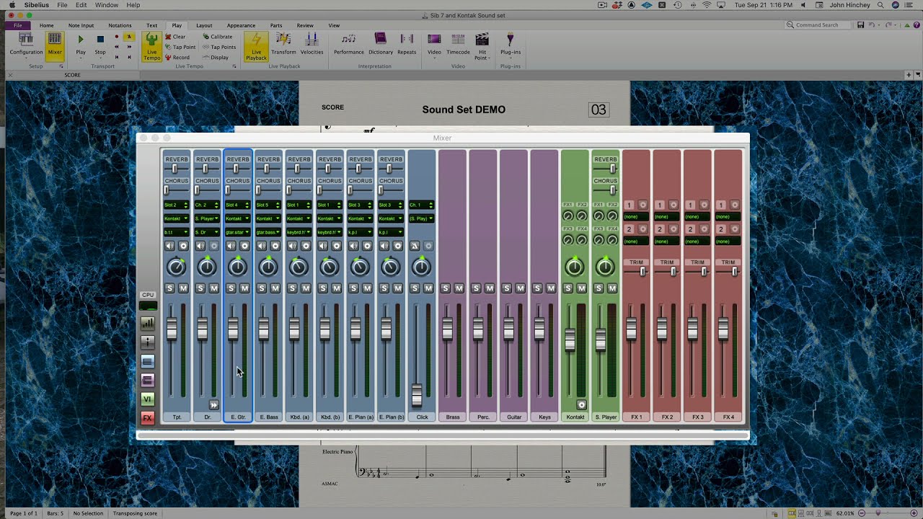Click the metronome icon on the Click strip
Screen dimensions: 923x519
pos(415,246)
